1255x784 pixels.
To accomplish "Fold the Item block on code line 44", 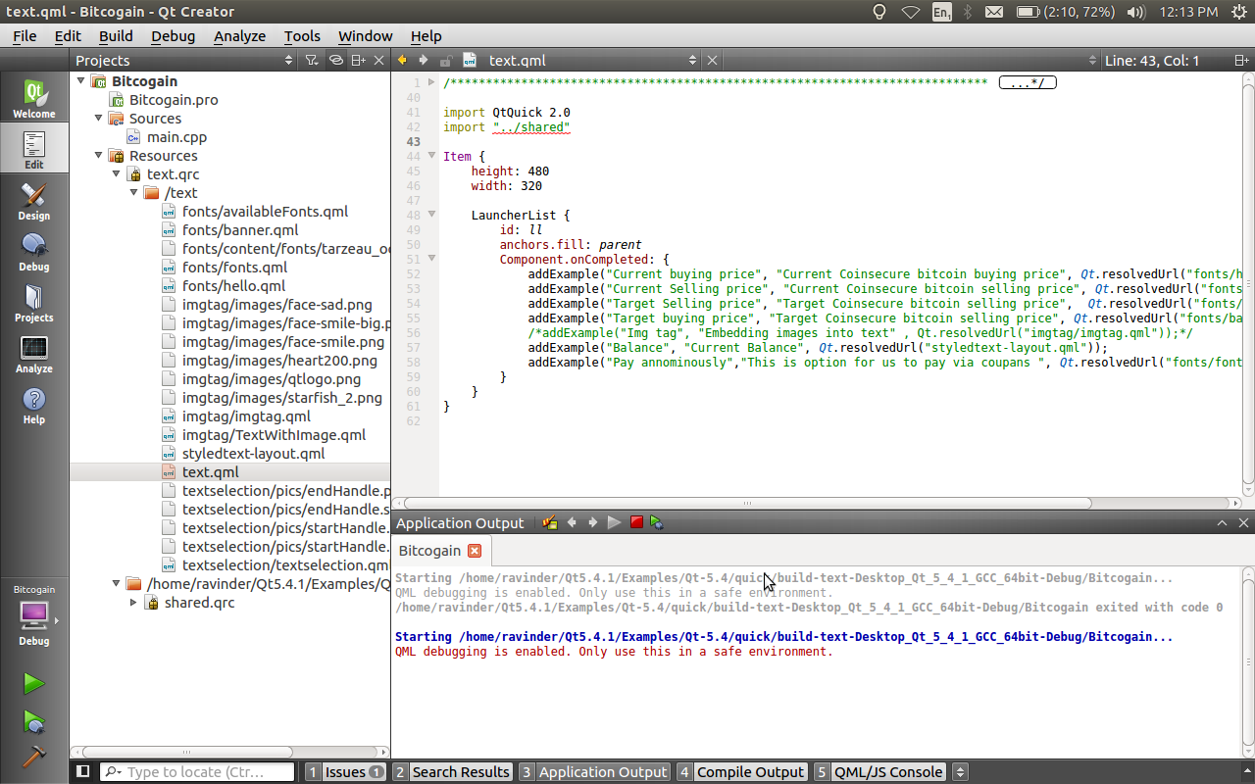I will 431,156.
